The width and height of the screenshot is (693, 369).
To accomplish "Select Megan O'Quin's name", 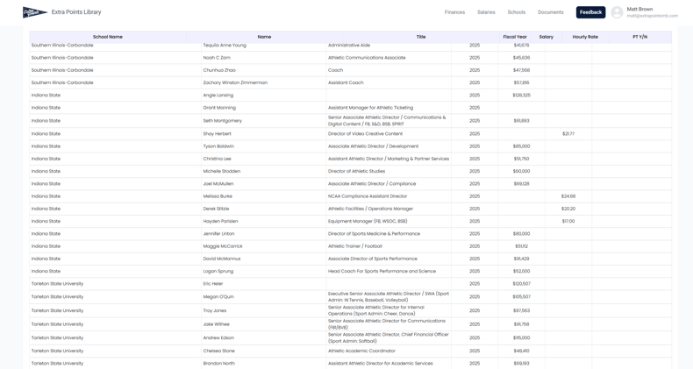I will click(218, 297).
